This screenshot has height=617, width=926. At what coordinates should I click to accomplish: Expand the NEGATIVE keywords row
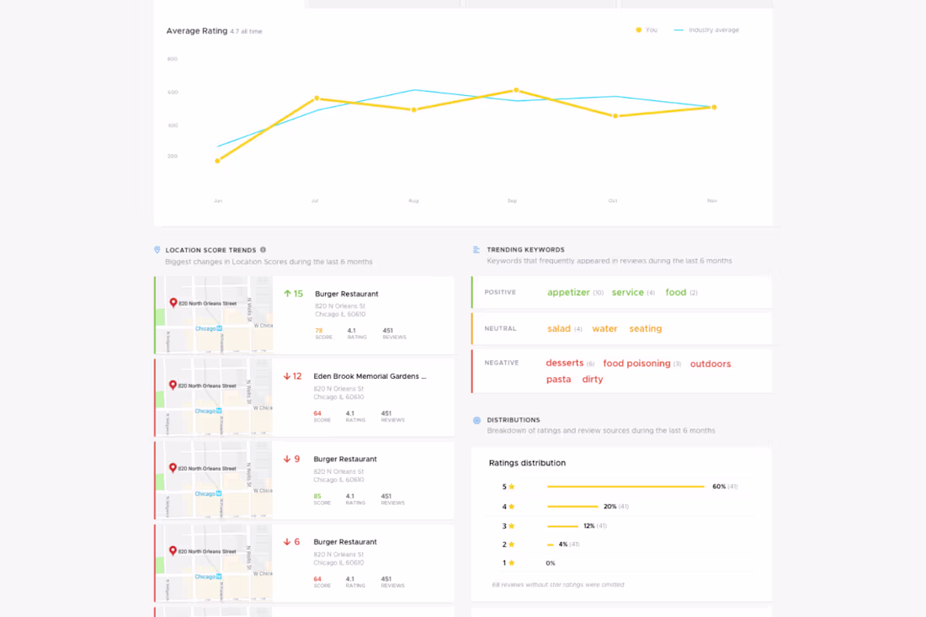502,363
